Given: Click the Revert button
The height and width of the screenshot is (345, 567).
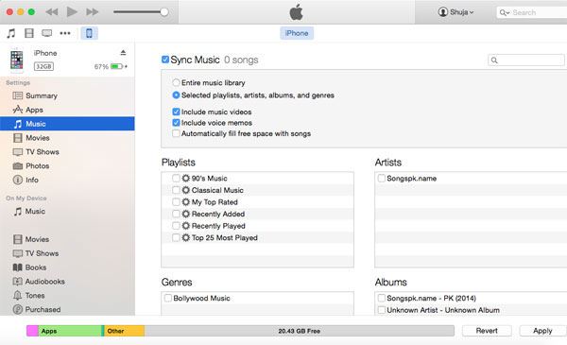Looking at the screenshot, I should pos(487,331).
